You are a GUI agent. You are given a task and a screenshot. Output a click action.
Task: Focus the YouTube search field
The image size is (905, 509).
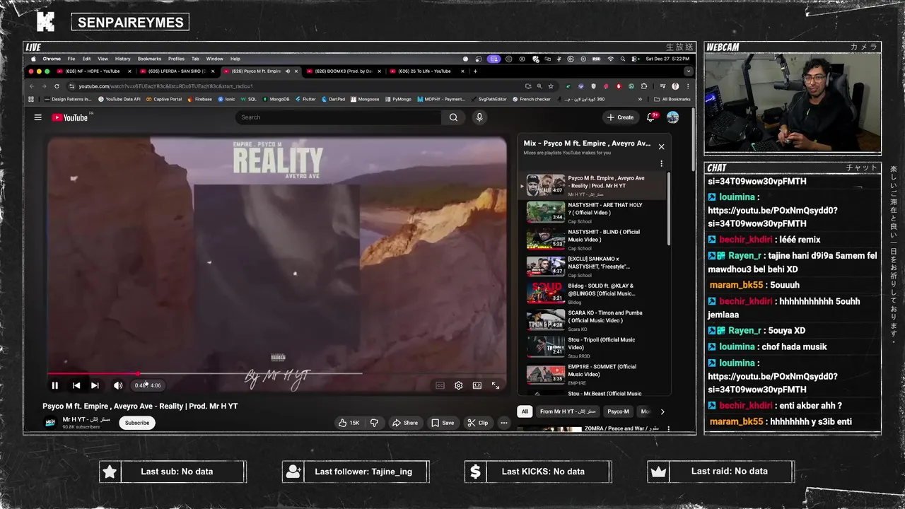(x=338, y=117)
